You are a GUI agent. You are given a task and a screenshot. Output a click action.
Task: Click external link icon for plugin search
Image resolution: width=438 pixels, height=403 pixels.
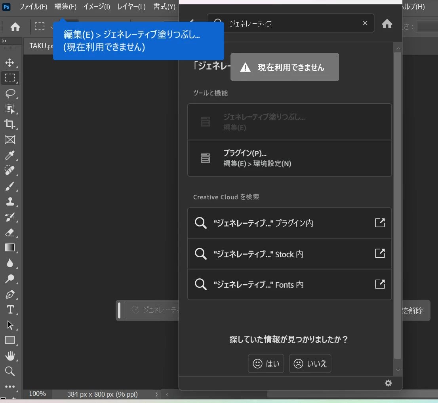tap(380, 222)
